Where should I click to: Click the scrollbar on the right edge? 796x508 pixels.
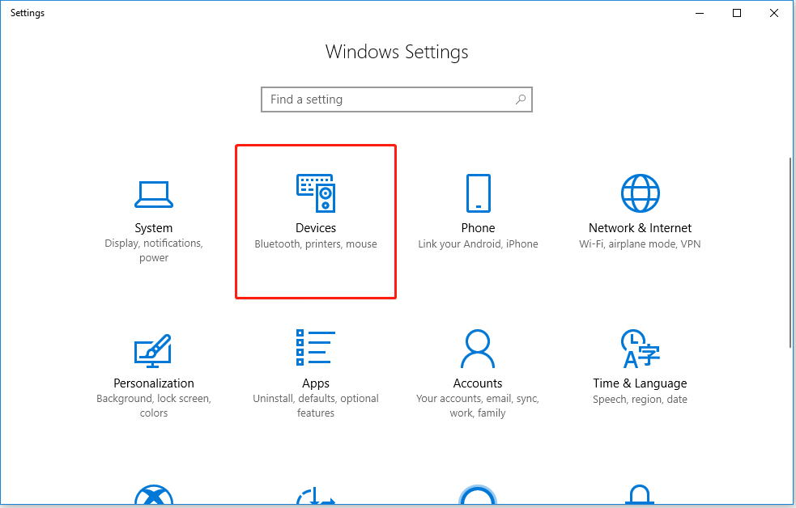pos(790,243)
